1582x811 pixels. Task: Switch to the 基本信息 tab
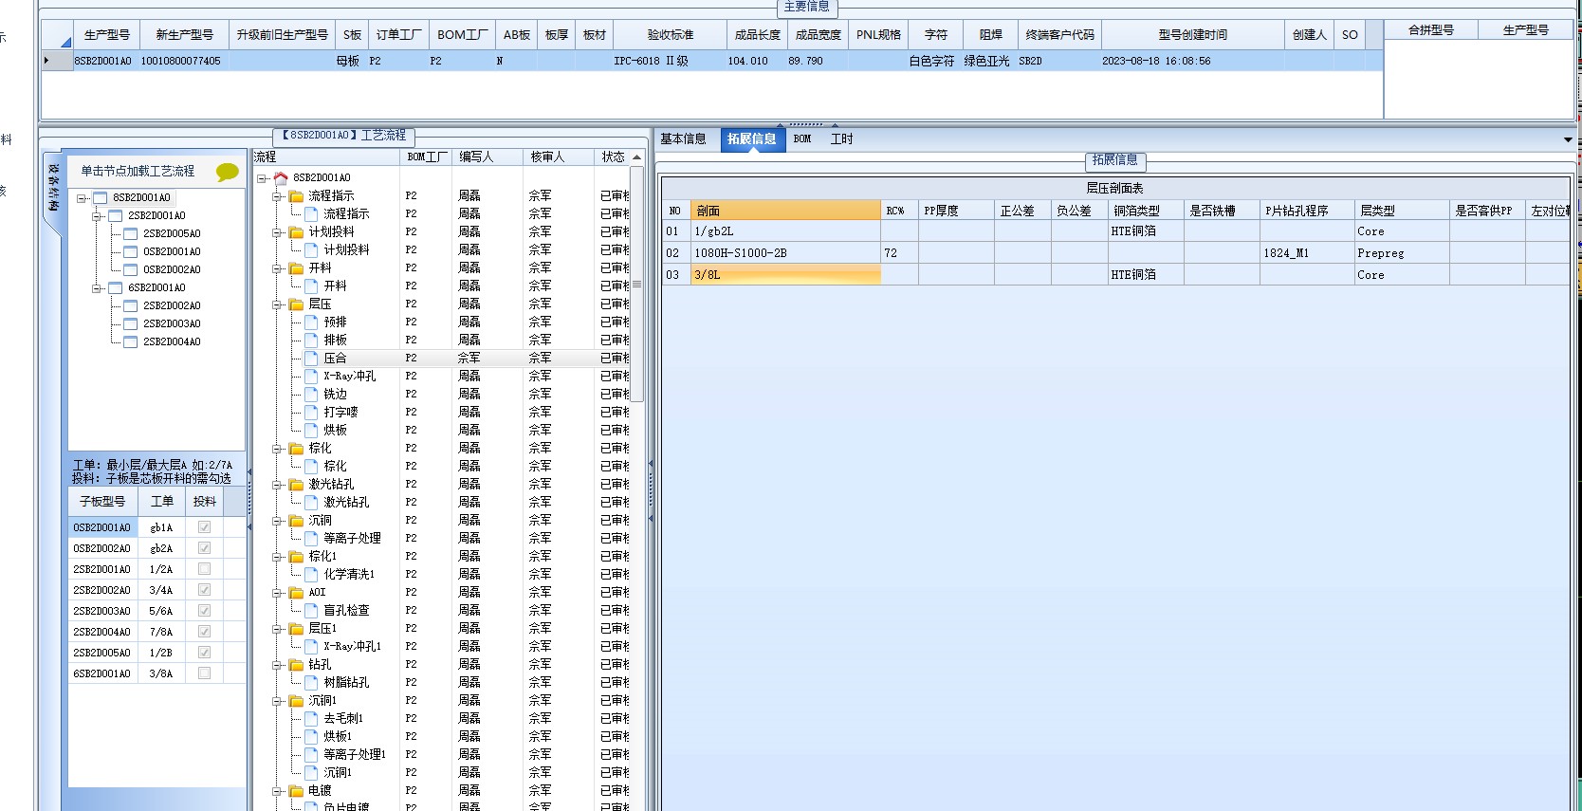pos(683,138)
